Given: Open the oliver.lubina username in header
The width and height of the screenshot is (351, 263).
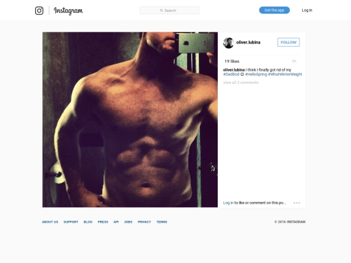Looking at the screenshot, I should click(x=248, y=42).
